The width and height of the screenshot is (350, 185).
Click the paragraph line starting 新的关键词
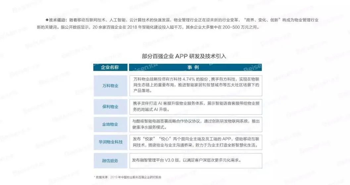148,27
